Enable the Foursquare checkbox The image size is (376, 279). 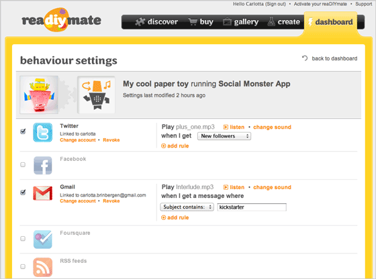point(23,239)
